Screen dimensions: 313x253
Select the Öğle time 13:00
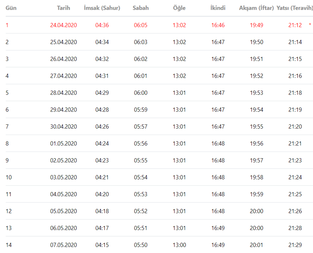tap(179, 245)
